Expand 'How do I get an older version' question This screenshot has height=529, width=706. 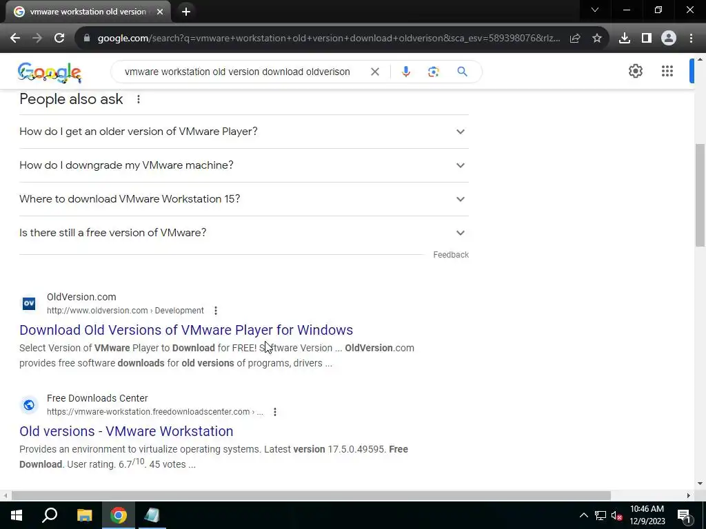point(244,132)
